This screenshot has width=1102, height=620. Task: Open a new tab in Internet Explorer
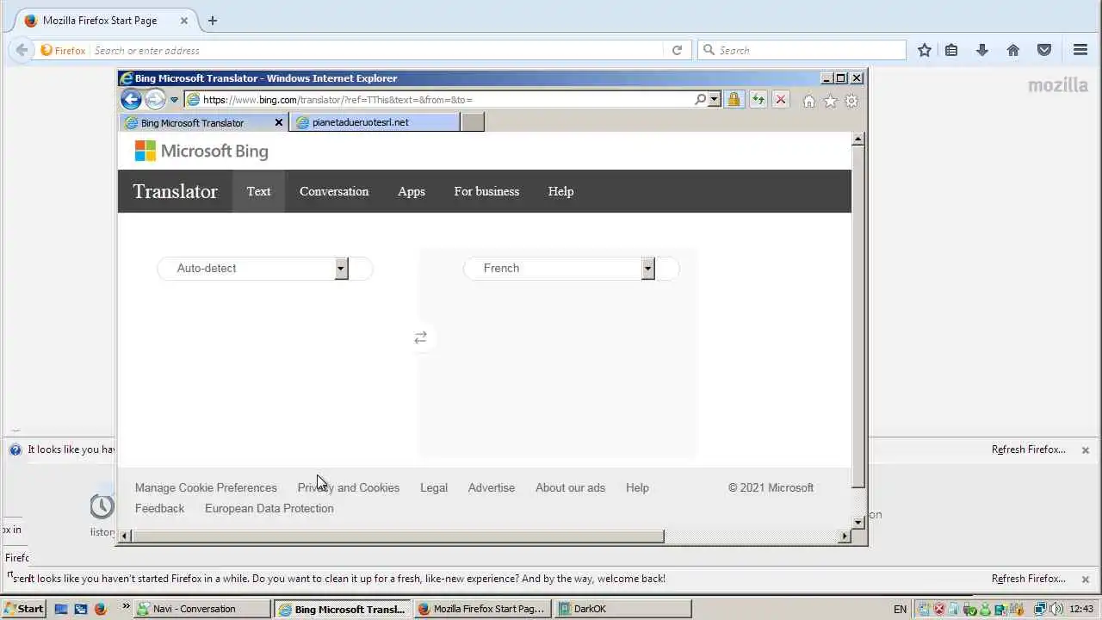474,122
